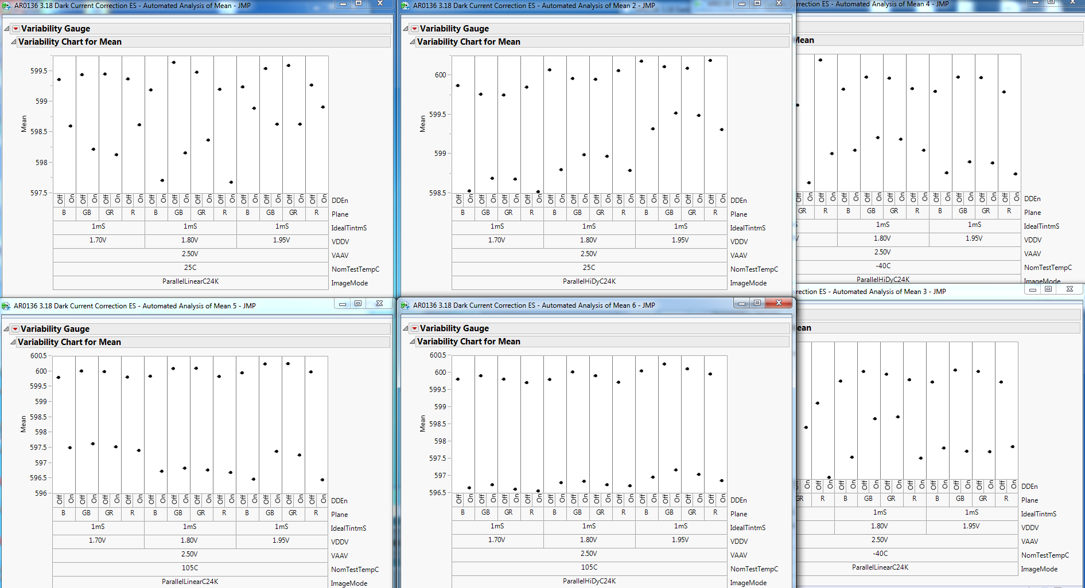
Task: Click the Mean axis label in Mean 5 window
Action: point(24,422)
